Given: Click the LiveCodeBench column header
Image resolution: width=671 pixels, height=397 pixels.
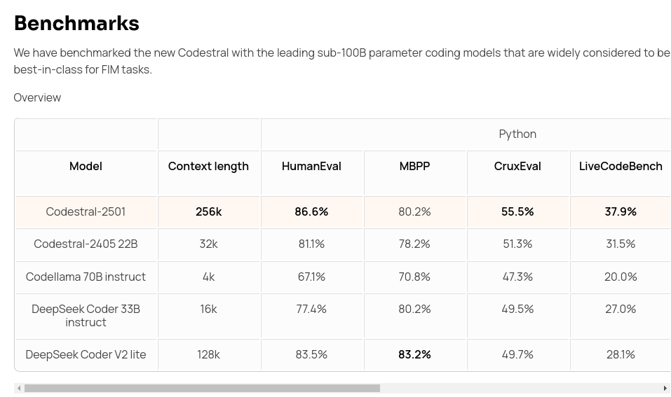Looking at the screenshot, I should point(621,166).
